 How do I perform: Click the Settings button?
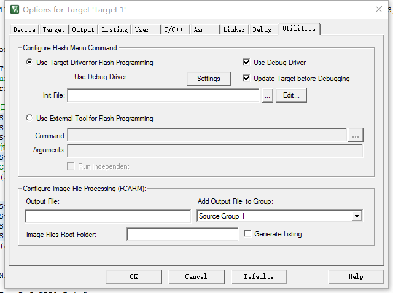209,79
